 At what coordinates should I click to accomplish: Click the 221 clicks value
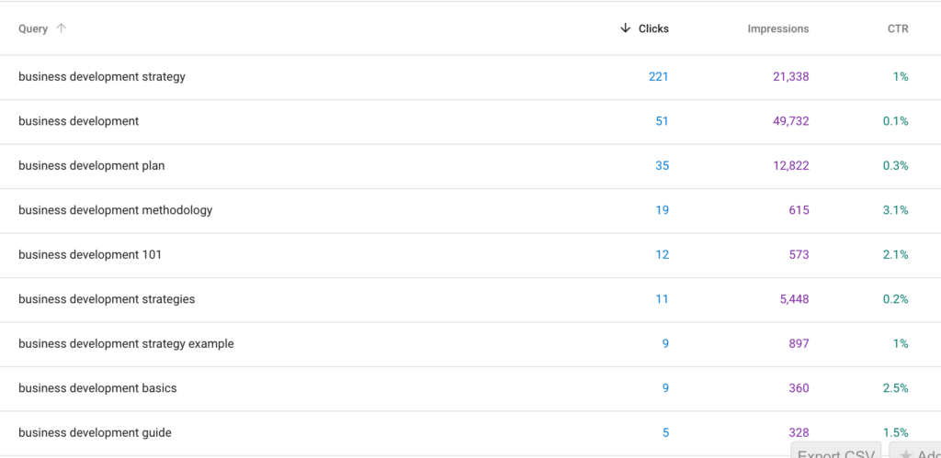click(658, 77)
